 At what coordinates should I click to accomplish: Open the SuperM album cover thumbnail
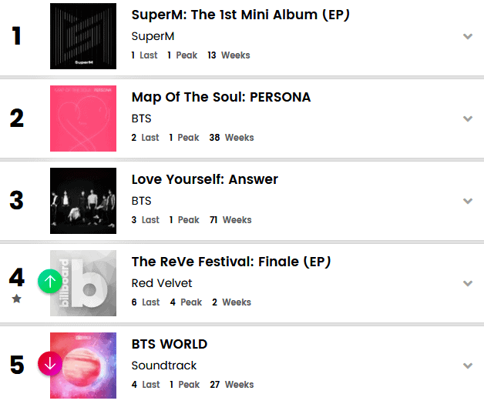[83, 36]
